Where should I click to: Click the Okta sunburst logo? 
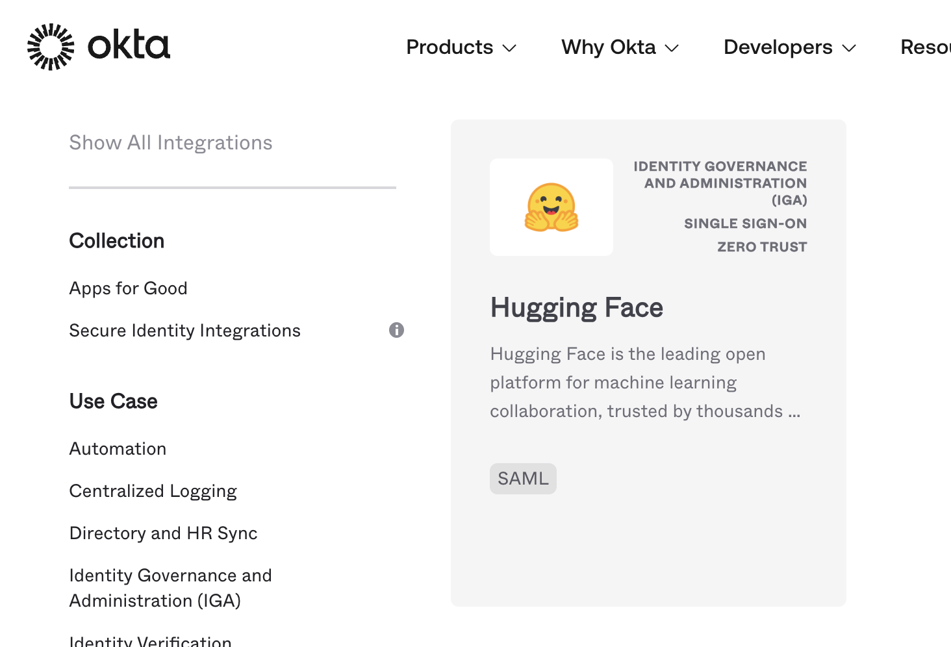pos(51,47)
